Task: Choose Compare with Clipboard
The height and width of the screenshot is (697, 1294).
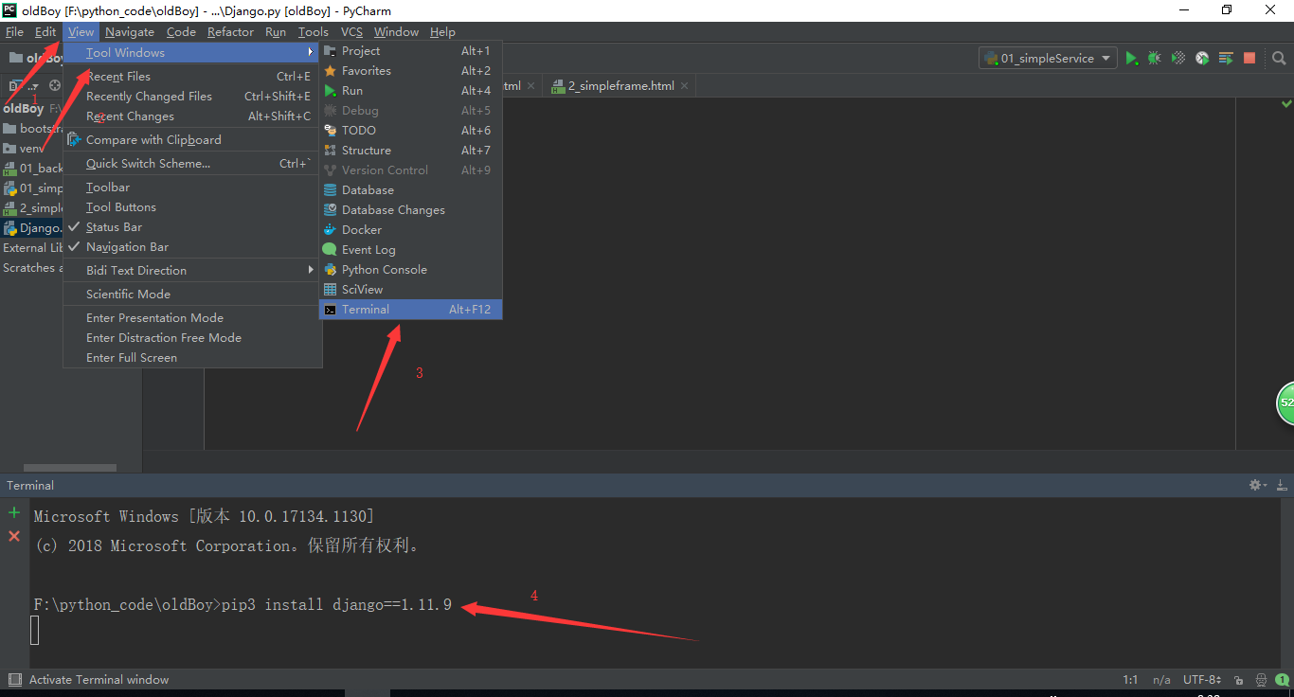Action: pyautogui.click(x=192, y=140)
